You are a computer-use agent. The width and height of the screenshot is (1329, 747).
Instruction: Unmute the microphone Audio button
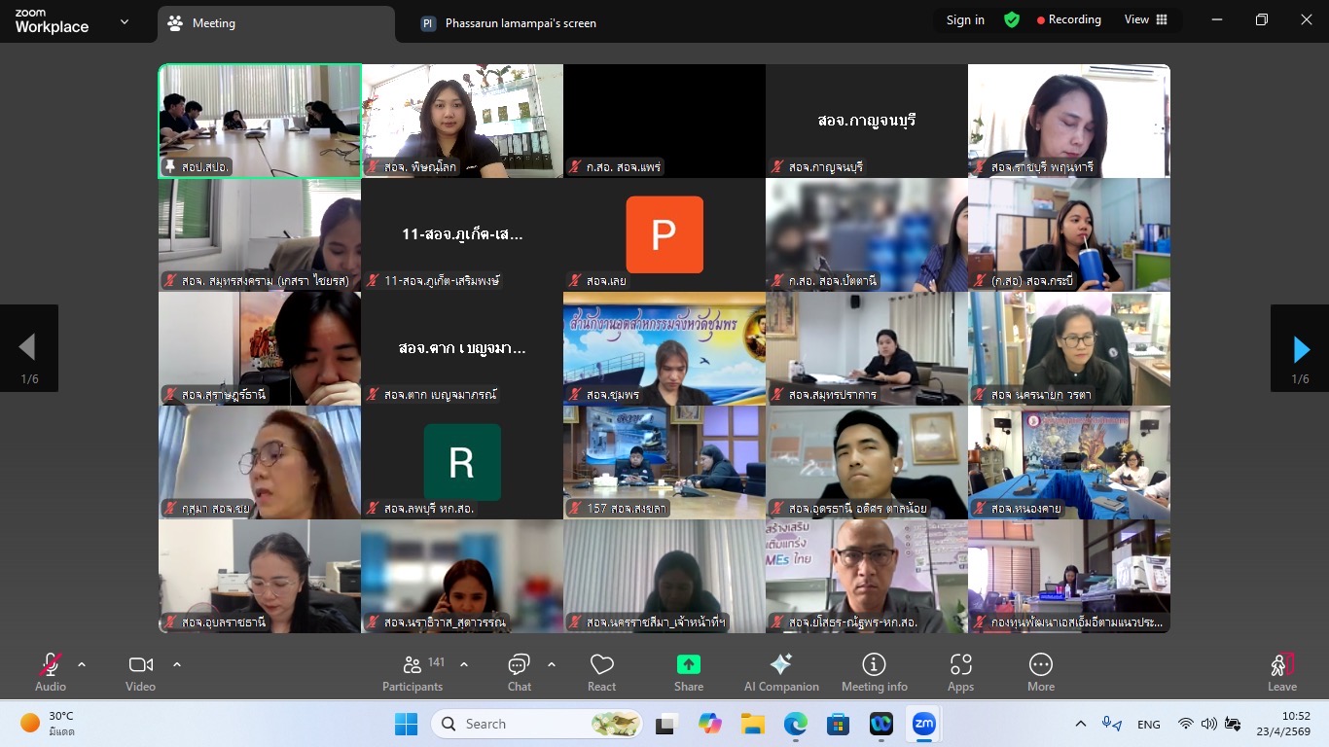coord(51,673)
